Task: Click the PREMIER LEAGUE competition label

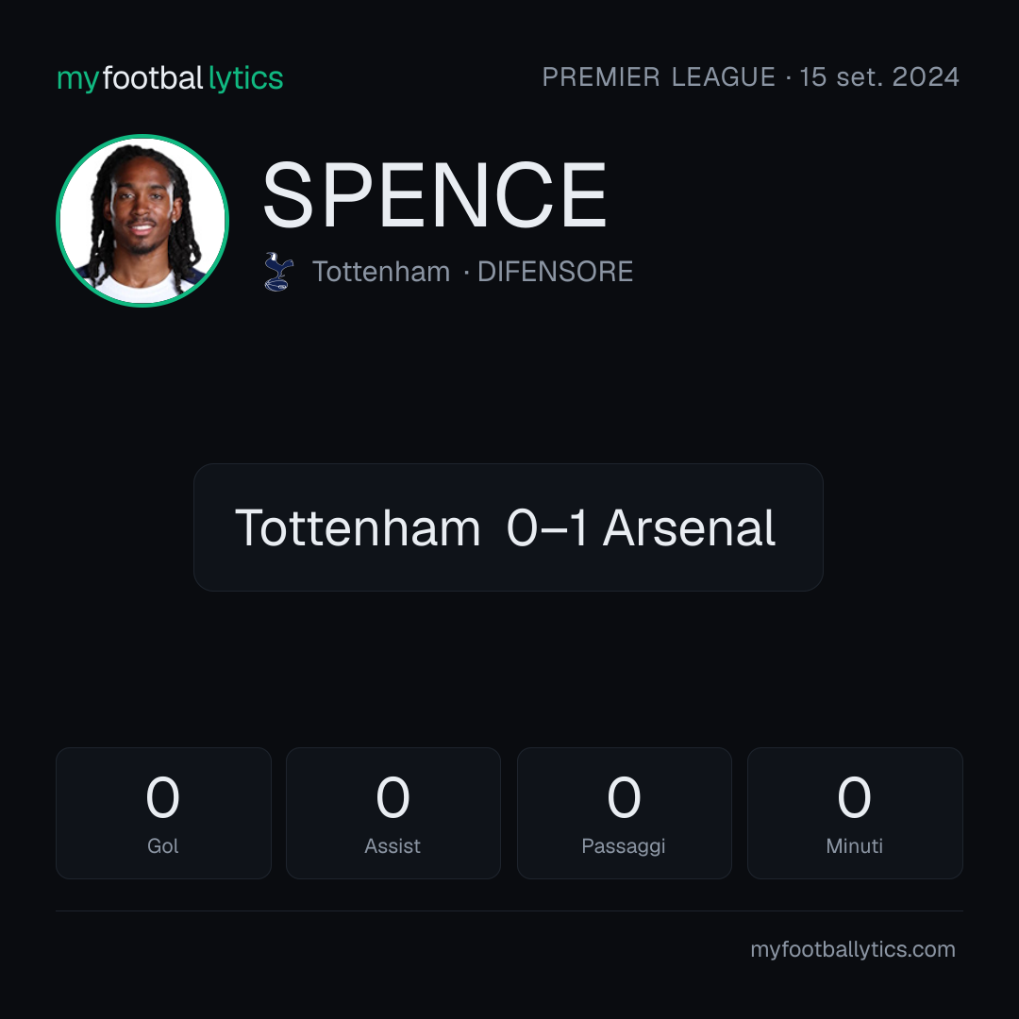Action: [x=659, y=77]
